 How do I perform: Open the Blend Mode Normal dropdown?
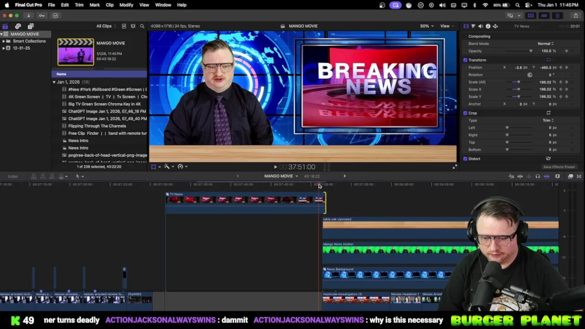[x=545, y=43]
